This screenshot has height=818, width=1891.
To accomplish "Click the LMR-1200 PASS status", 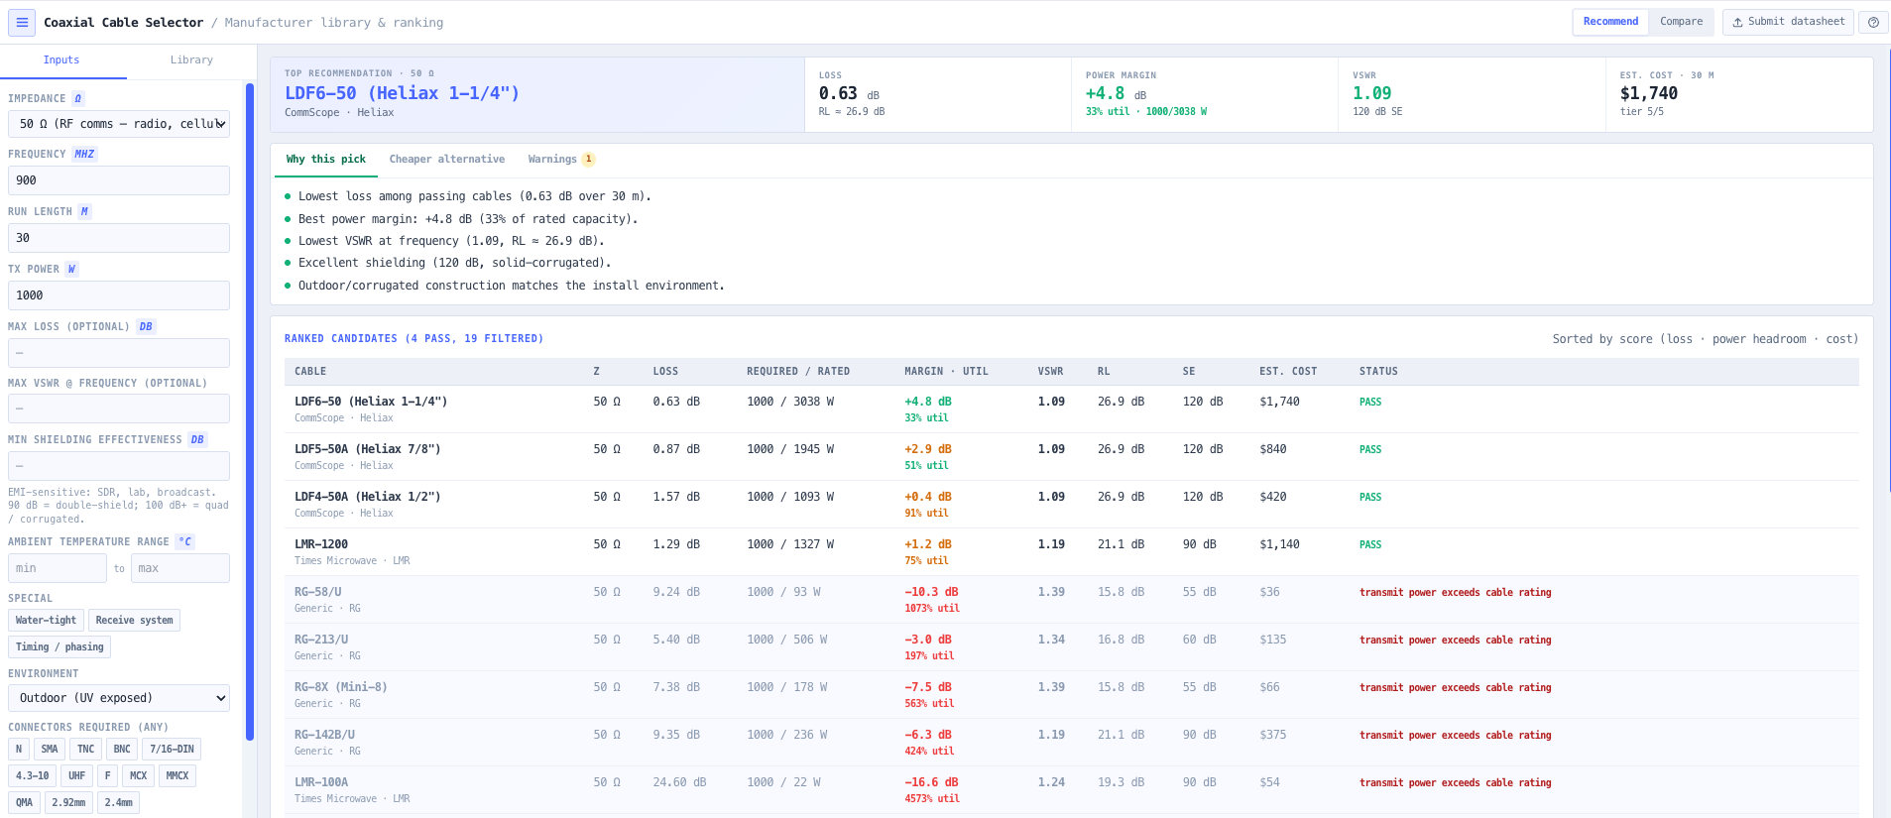I will (x=1370, y=544).
